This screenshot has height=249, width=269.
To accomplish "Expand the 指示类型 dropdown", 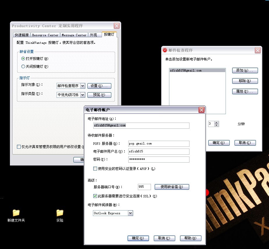I will (83, 95).
